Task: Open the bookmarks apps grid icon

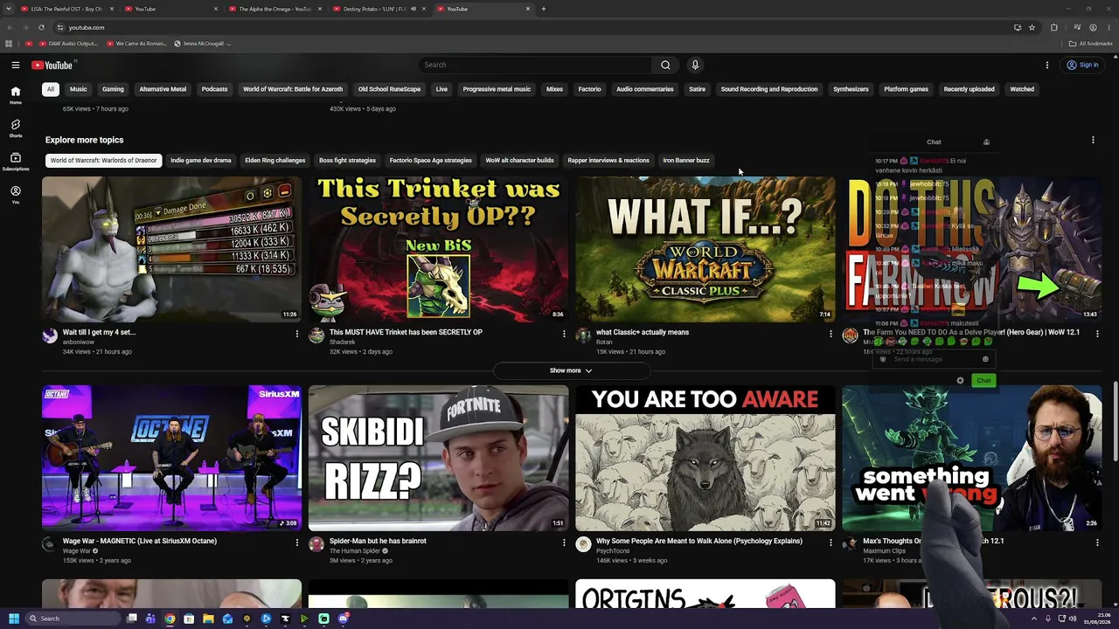Action: point(9,44)
